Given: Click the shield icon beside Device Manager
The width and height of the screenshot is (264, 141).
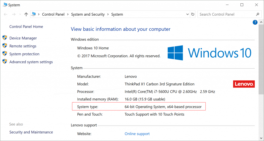Looking at the screenshot, I should 5,38.
